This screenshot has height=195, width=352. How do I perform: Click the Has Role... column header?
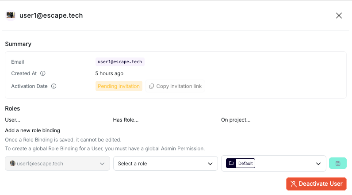click(126, 120)
